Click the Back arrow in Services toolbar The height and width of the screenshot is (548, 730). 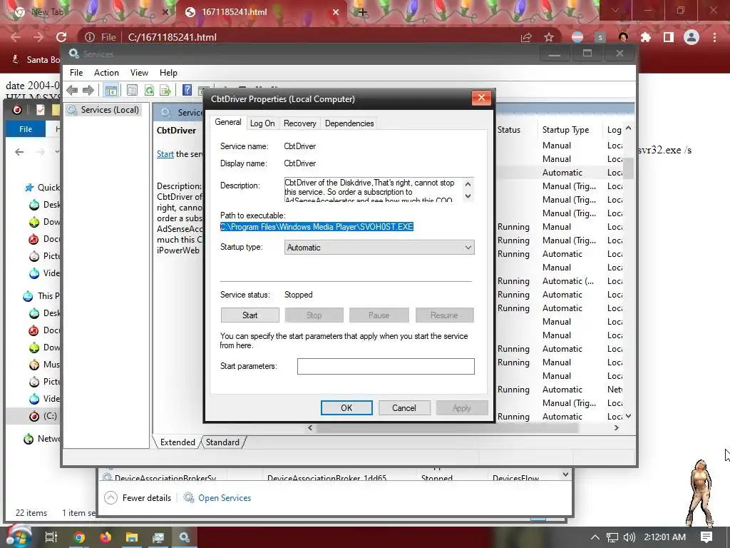coord(72,90)
